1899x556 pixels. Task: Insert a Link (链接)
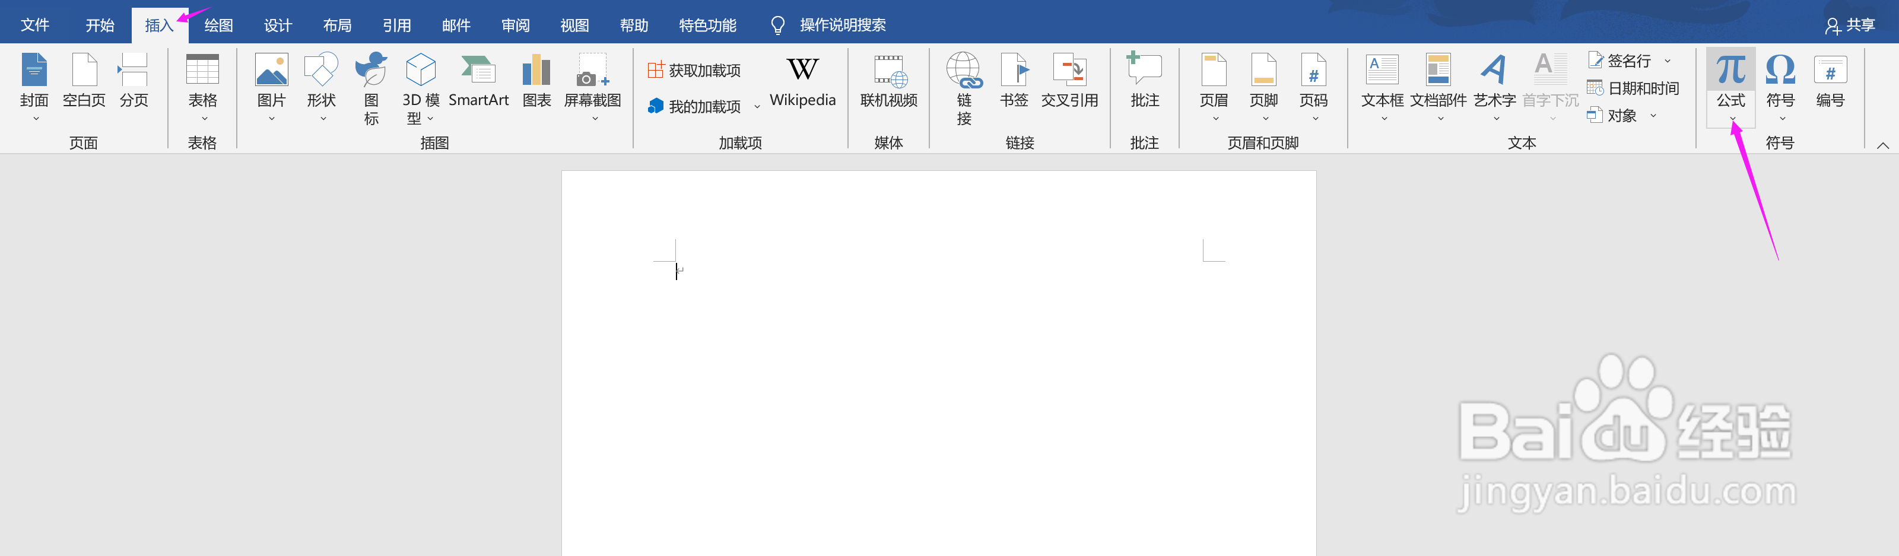964,88
